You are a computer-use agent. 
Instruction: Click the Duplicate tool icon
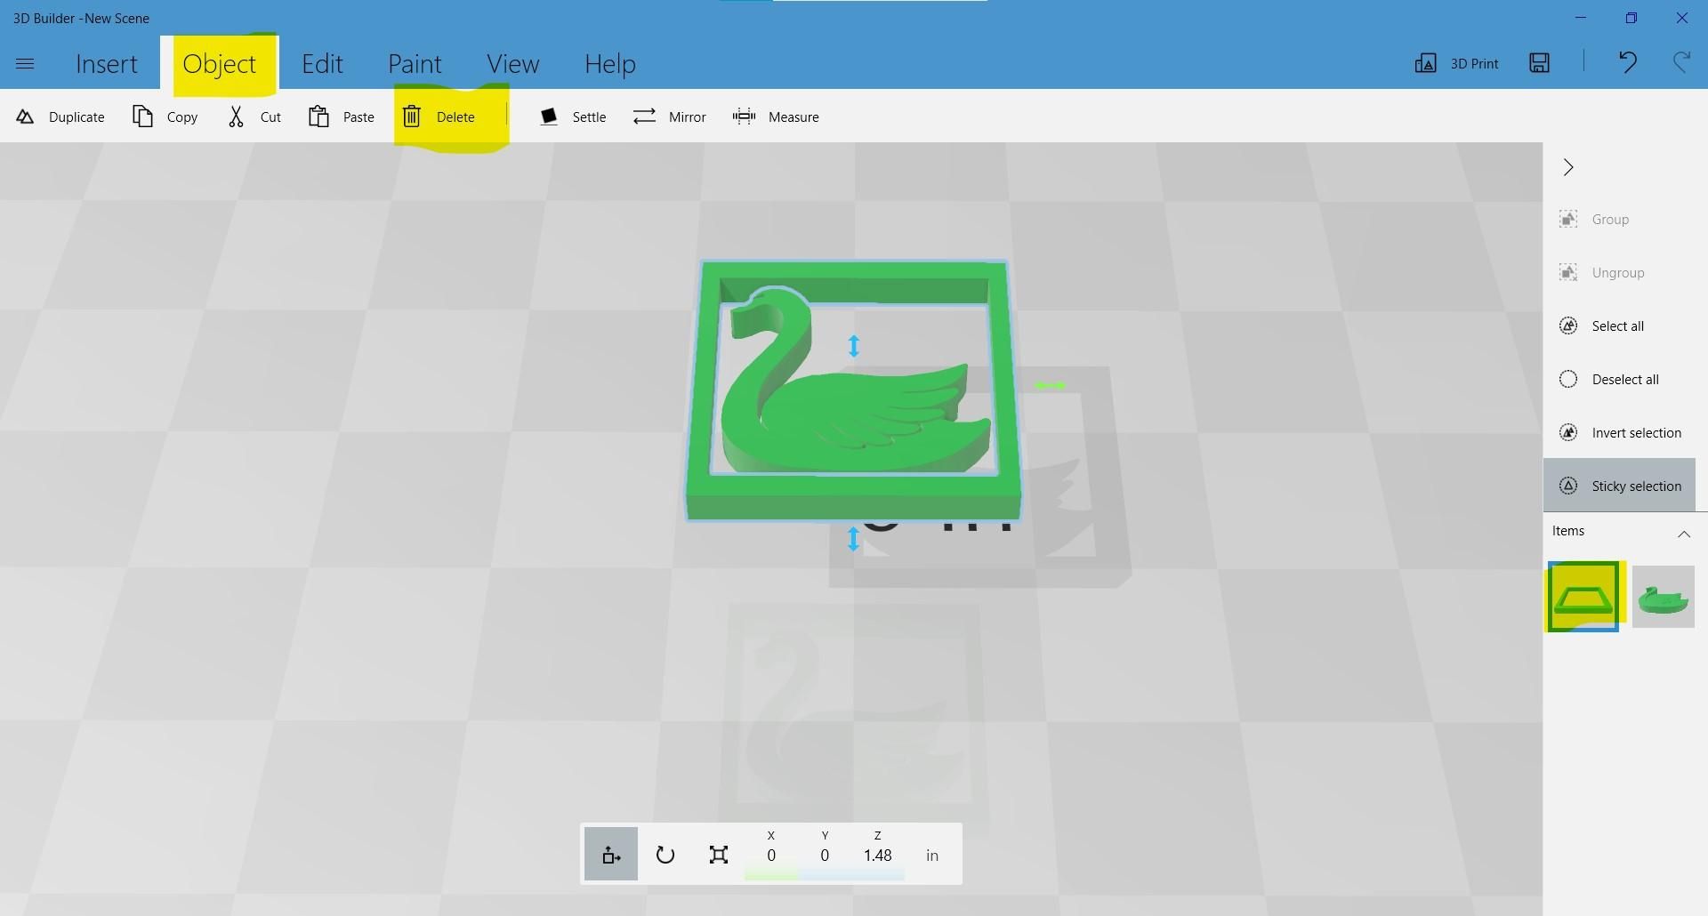pyautogui.click(x=25, y=117)
